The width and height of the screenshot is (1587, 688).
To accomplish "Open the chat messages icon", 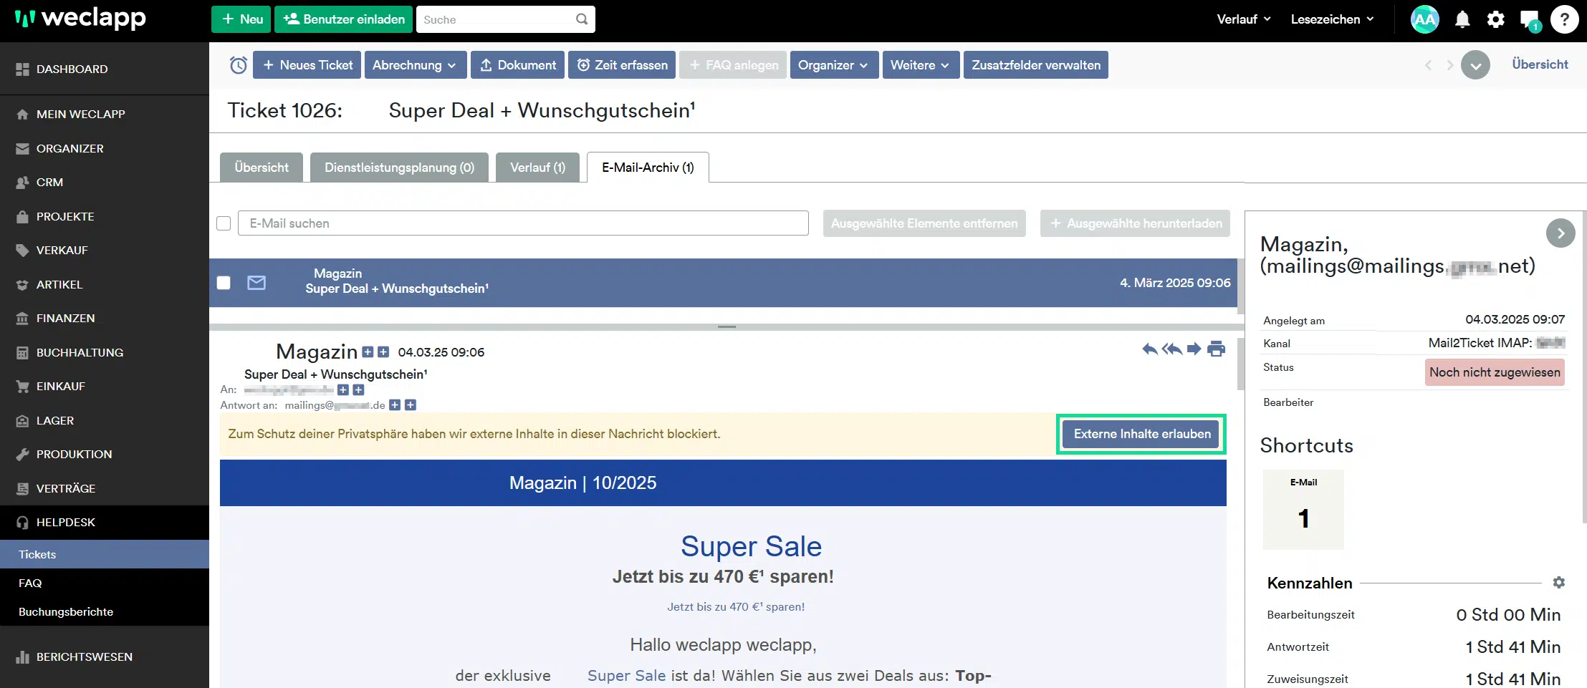I will click(1529, 20).
